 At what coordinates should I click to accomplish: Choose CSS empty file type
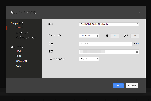click(18, 56)
